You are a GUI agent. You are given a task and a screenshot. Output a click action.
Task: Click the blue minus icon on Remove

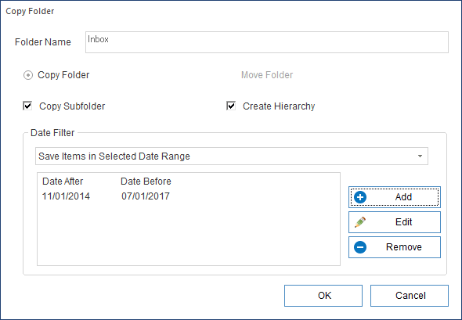(360, 247)
